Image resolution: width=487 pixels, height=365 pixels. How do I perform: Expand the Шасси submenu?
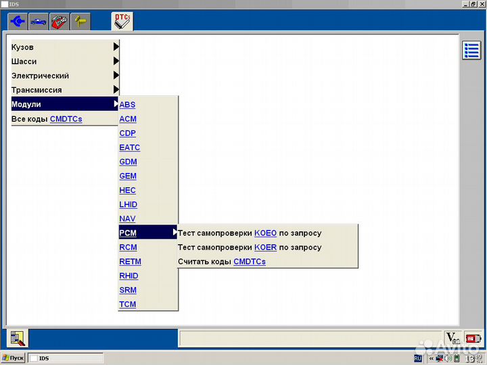(64, 62)
